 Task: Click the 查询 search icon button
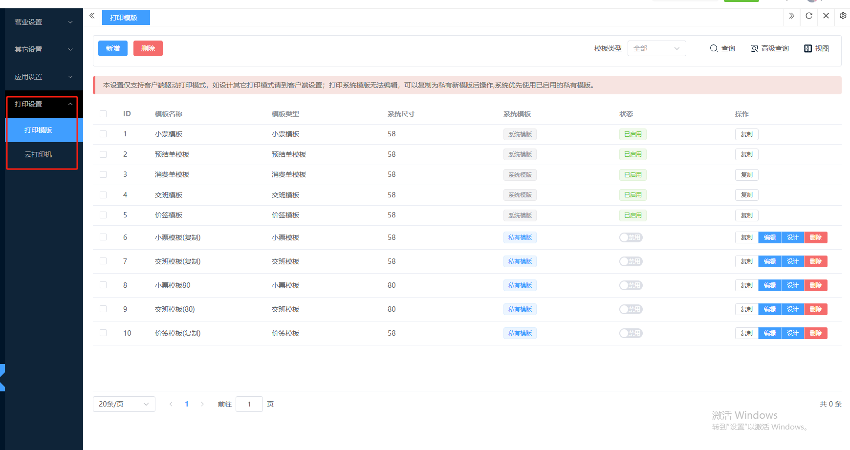tap(722, 48)
